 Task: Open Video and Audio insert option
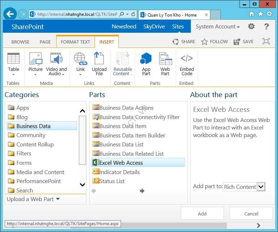[56, 63]
